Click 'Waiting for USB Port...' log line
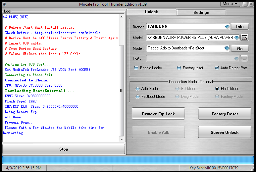This screenshot has height=172, width=256. [27, 64]
